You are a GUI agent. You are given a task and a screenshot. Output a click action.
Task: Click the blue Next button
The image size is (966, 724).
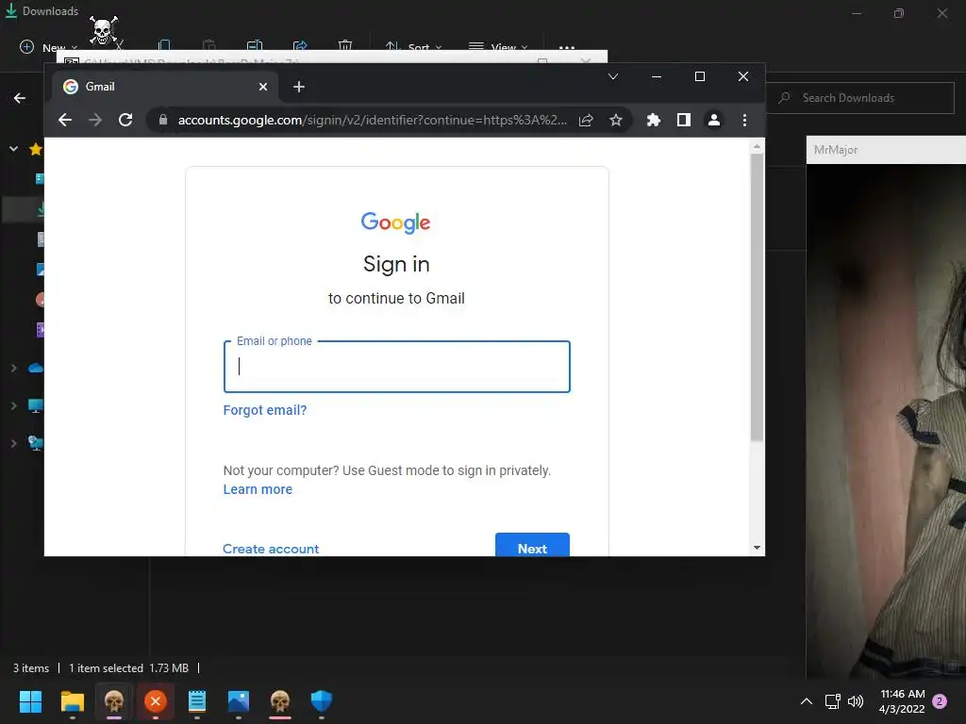[x=532, y=545]
